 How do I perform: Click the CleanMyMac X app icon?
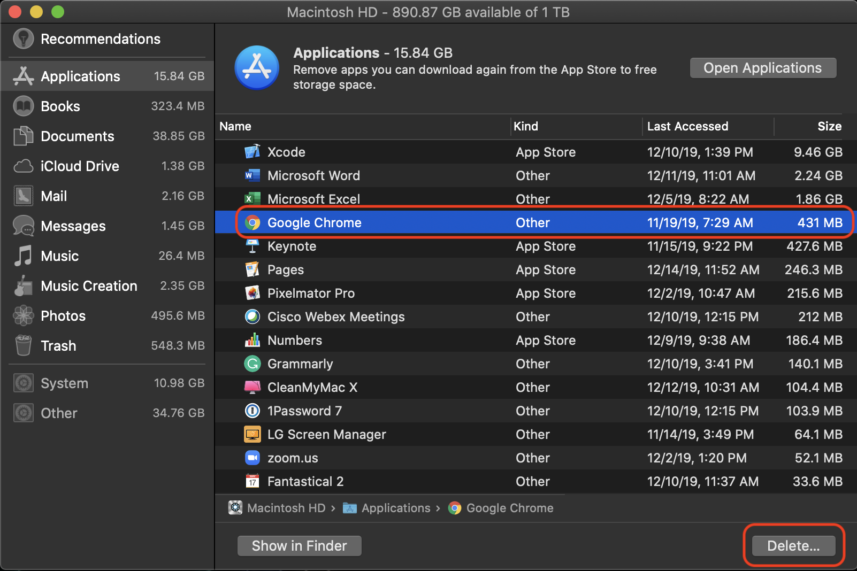click(252, 387)
